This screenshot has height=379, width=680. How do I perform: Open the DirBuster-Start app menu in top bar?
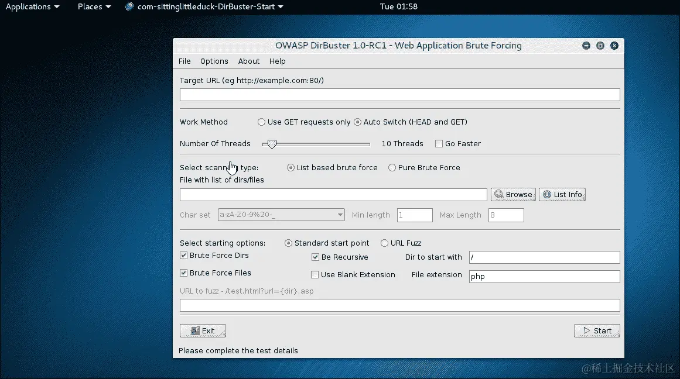[204, 6]
